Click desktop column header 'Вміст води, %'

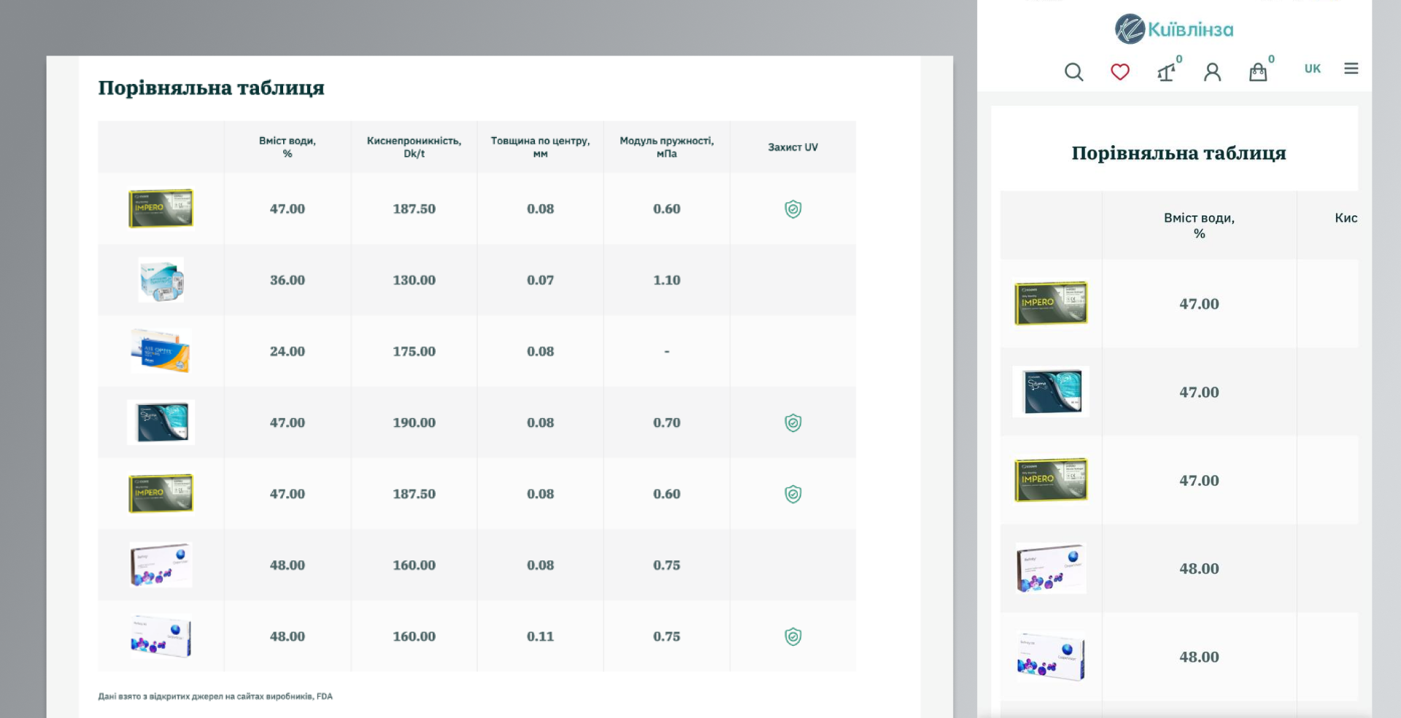287,147
